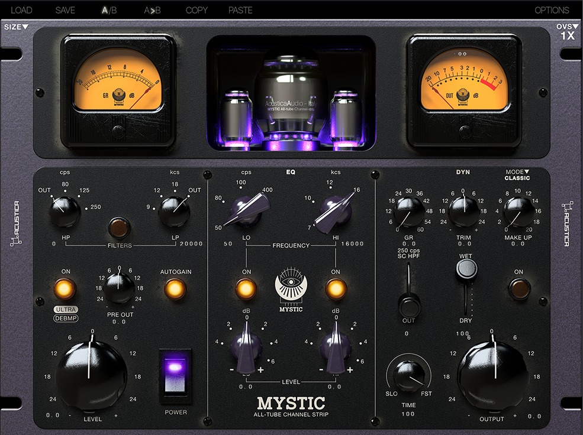The image size is (583, 435).
Task: Click the HI band dB level knob
Action: tap(336, 348)
